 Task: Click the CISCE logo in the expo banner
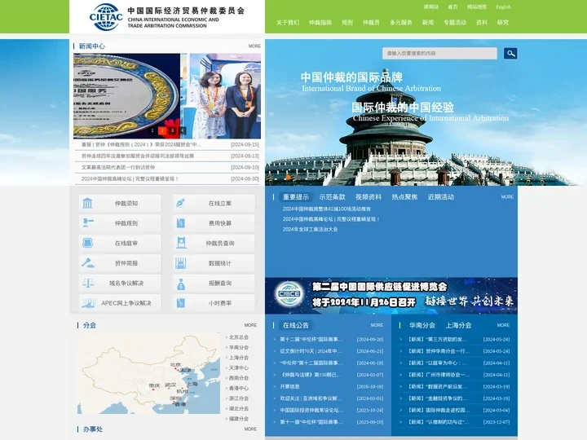point(289,293)
